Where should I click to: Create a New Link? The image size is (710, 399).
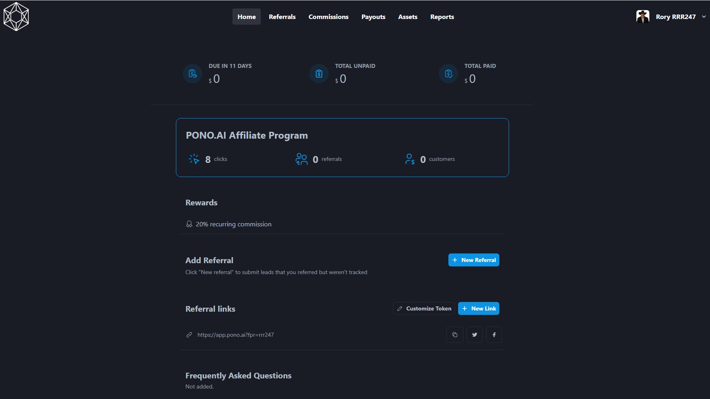[x=479, y=308]
